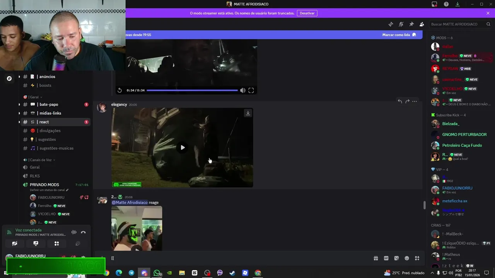The image size is (495, 278).
Task: Show pinned messages pin icon
Action: [411, 24]
